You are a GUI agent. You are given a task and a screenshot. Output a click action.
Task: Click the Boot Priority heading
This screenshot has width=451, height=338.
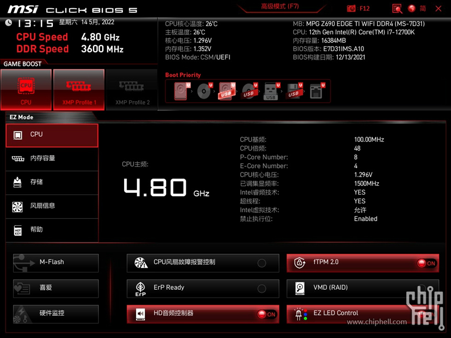pos(183,75)
